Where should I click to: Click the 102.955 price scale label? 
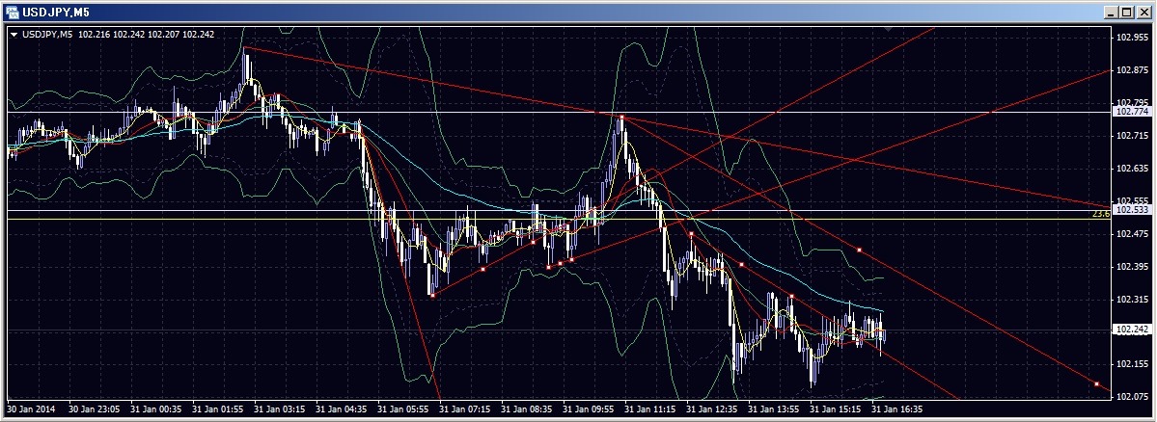[1132, 38]
